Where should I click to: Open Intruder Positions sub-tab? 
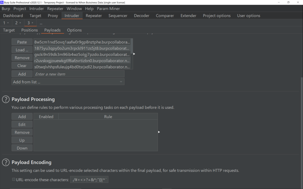30,30
